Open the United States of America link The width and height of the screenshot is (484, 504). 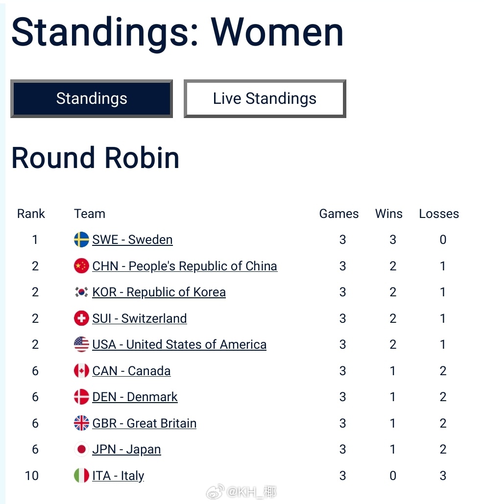point(179,345)
